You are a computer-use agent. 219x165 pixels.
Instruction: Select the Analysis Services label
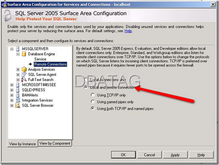click(x=42, y=69)
